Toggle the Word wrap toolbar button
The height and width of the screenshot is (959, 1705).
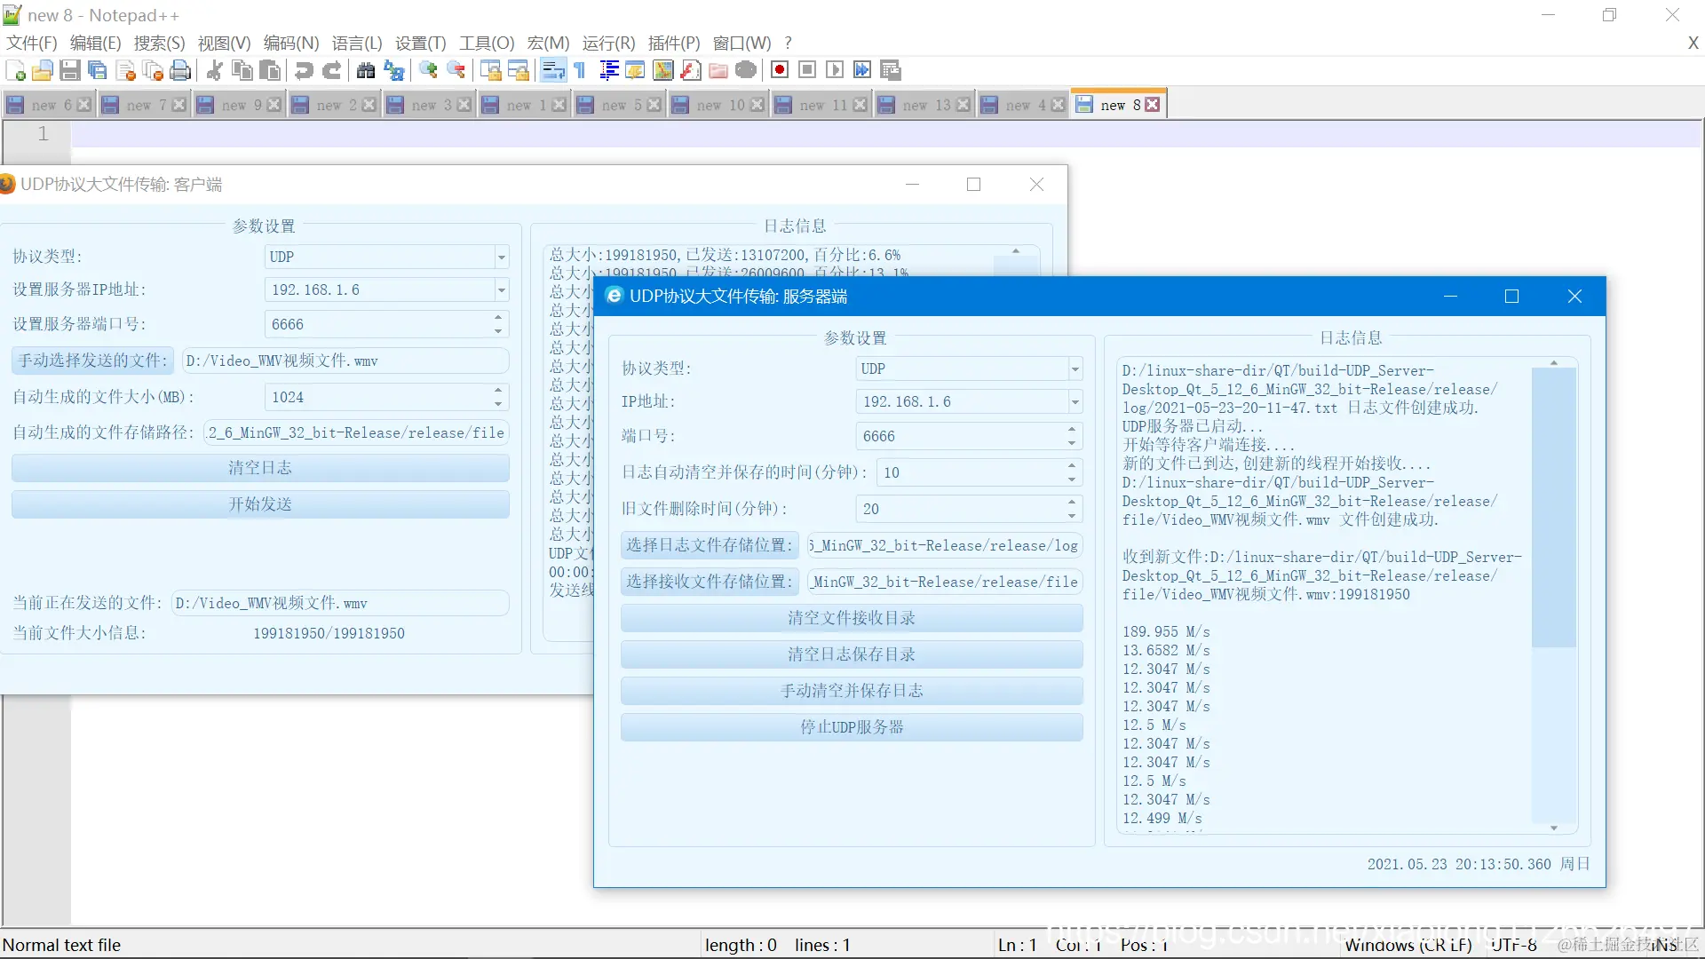point(552,70)
